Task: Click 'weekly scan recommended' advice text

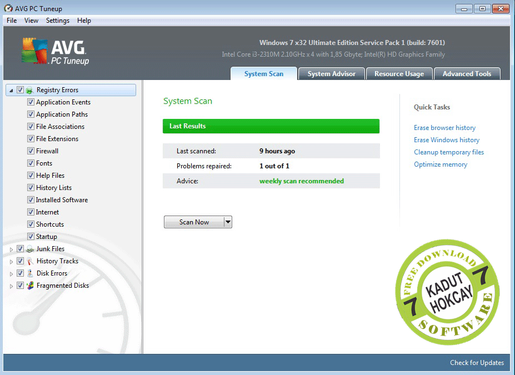Action: [302, 181]
